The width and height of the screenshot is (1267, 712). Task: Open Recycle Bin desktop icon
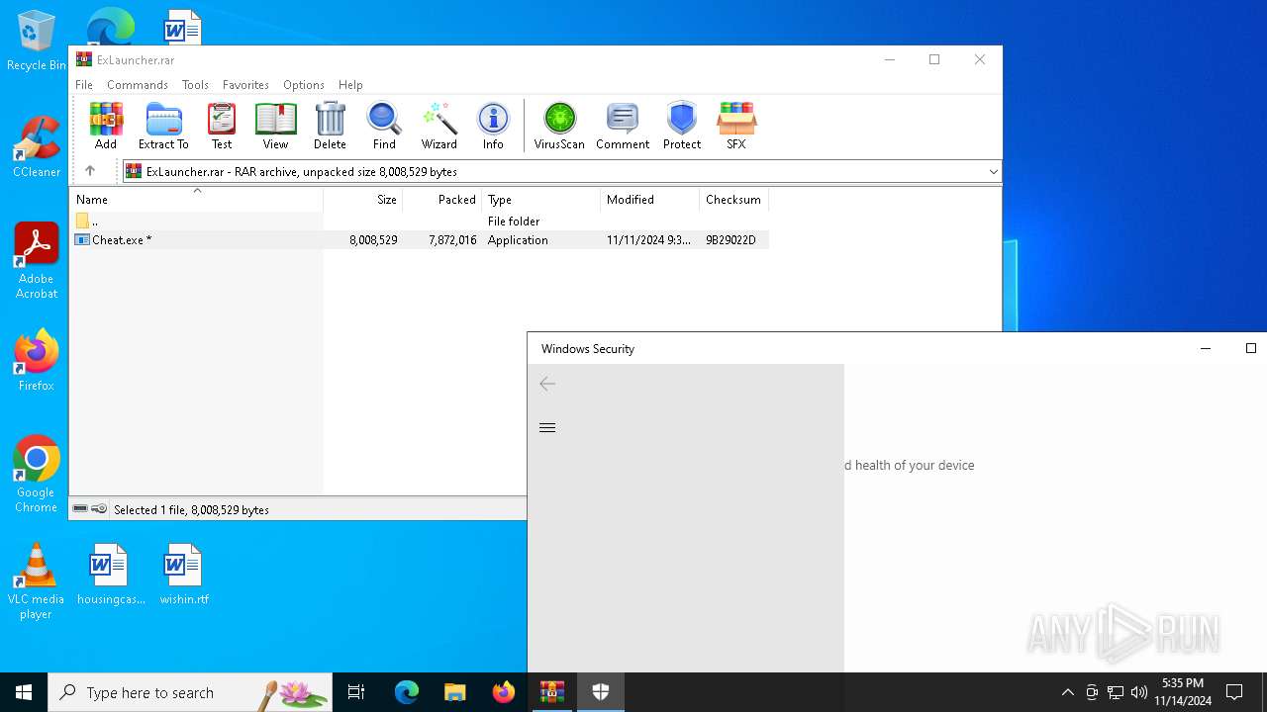36,42
